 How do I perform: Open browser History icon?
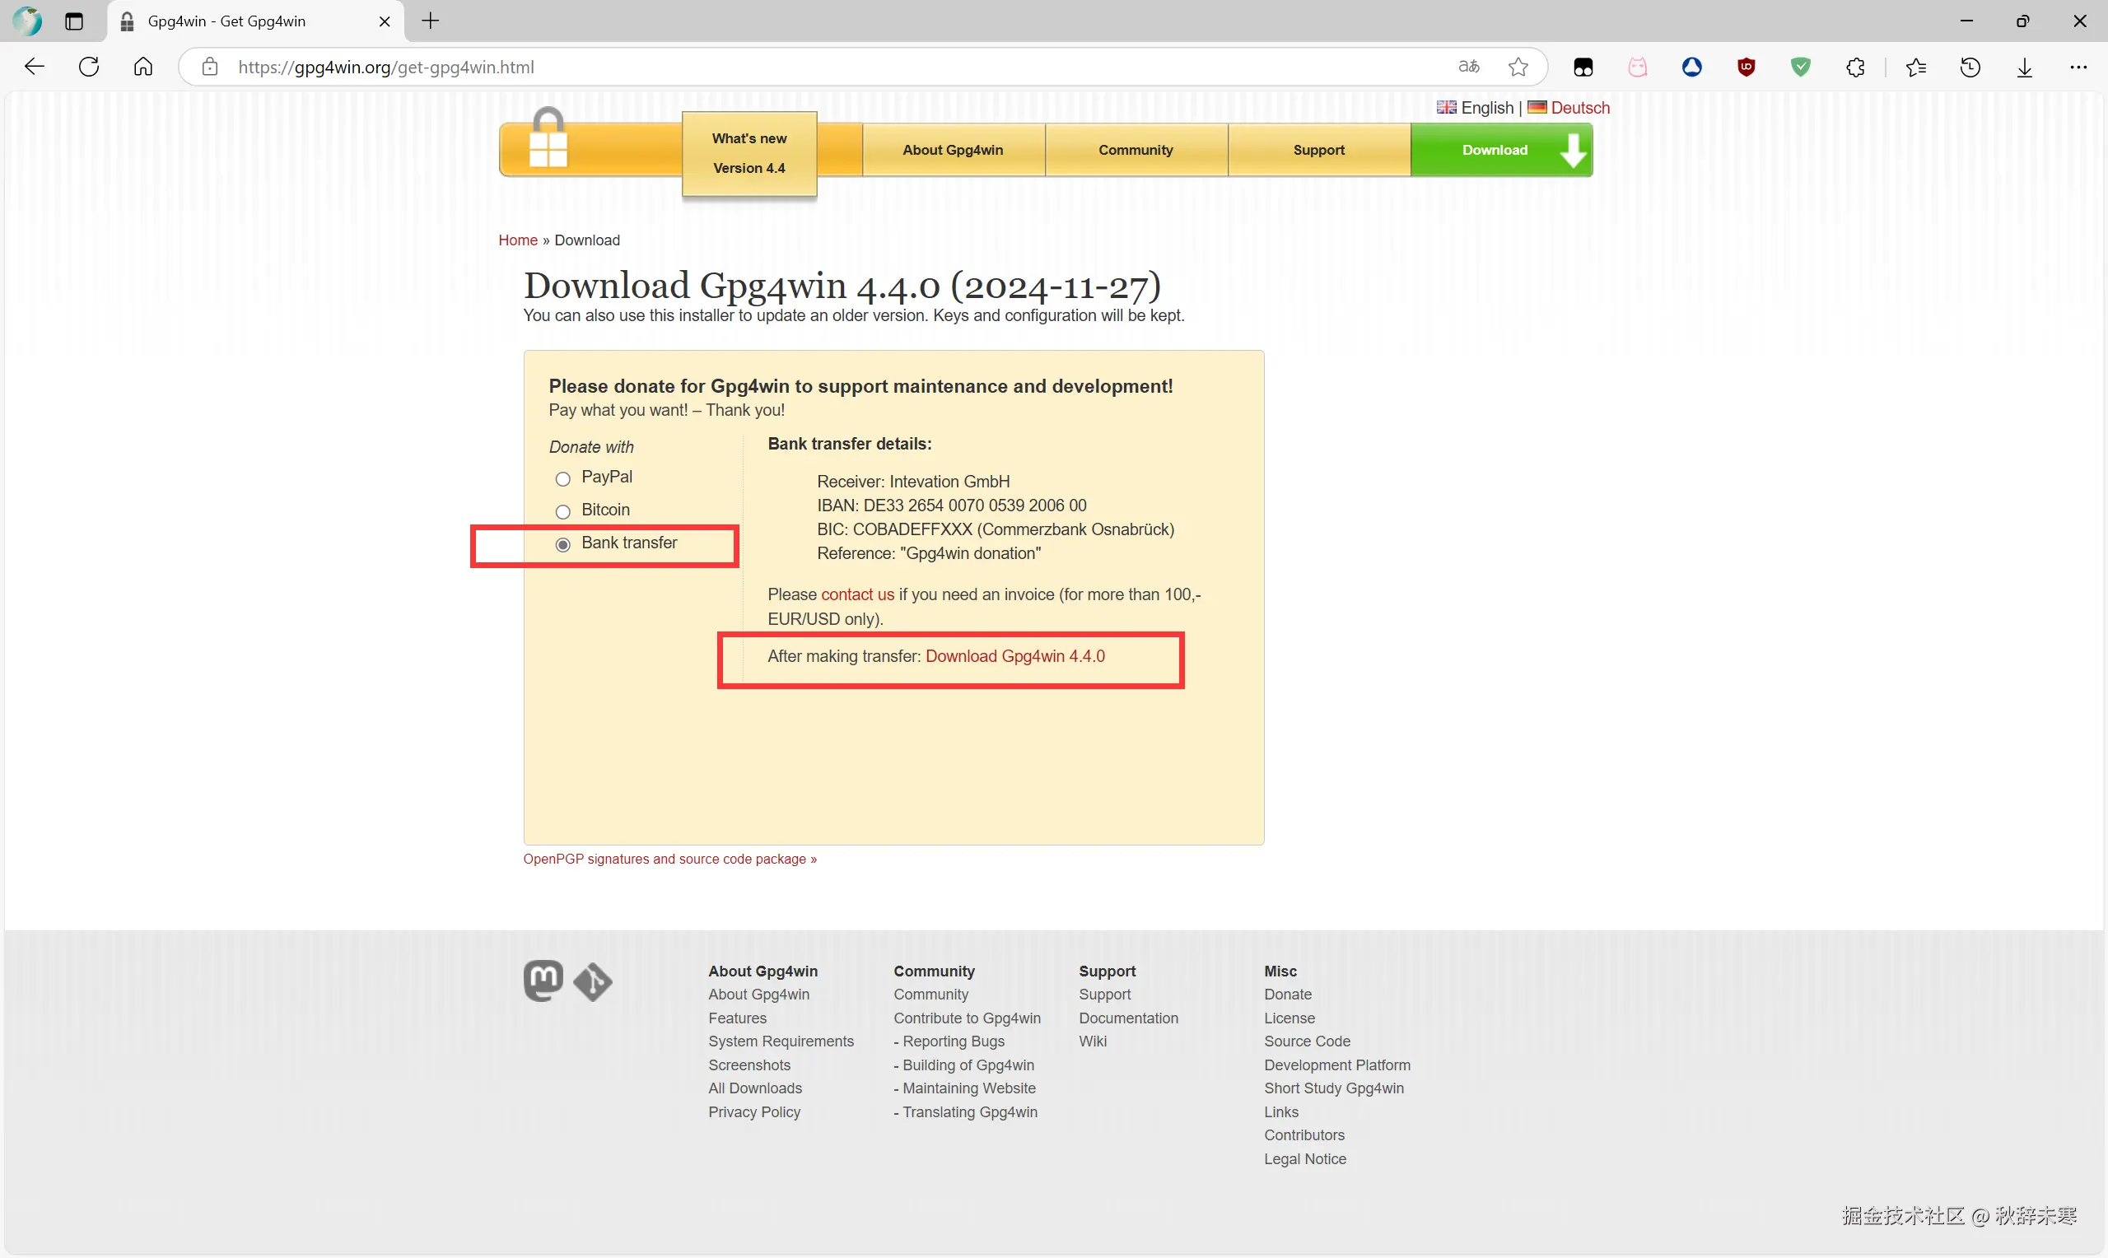click(1970, 67)
